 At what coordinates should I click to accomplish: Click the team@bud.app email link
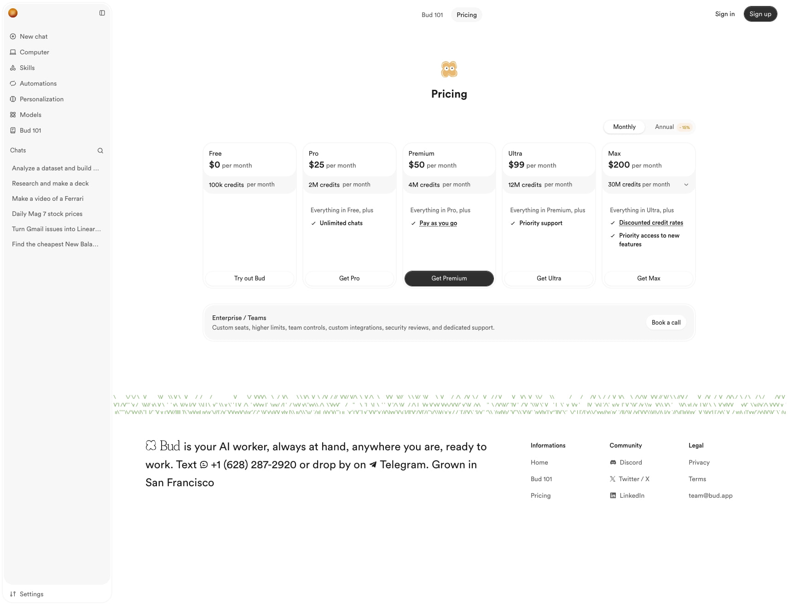710,495
